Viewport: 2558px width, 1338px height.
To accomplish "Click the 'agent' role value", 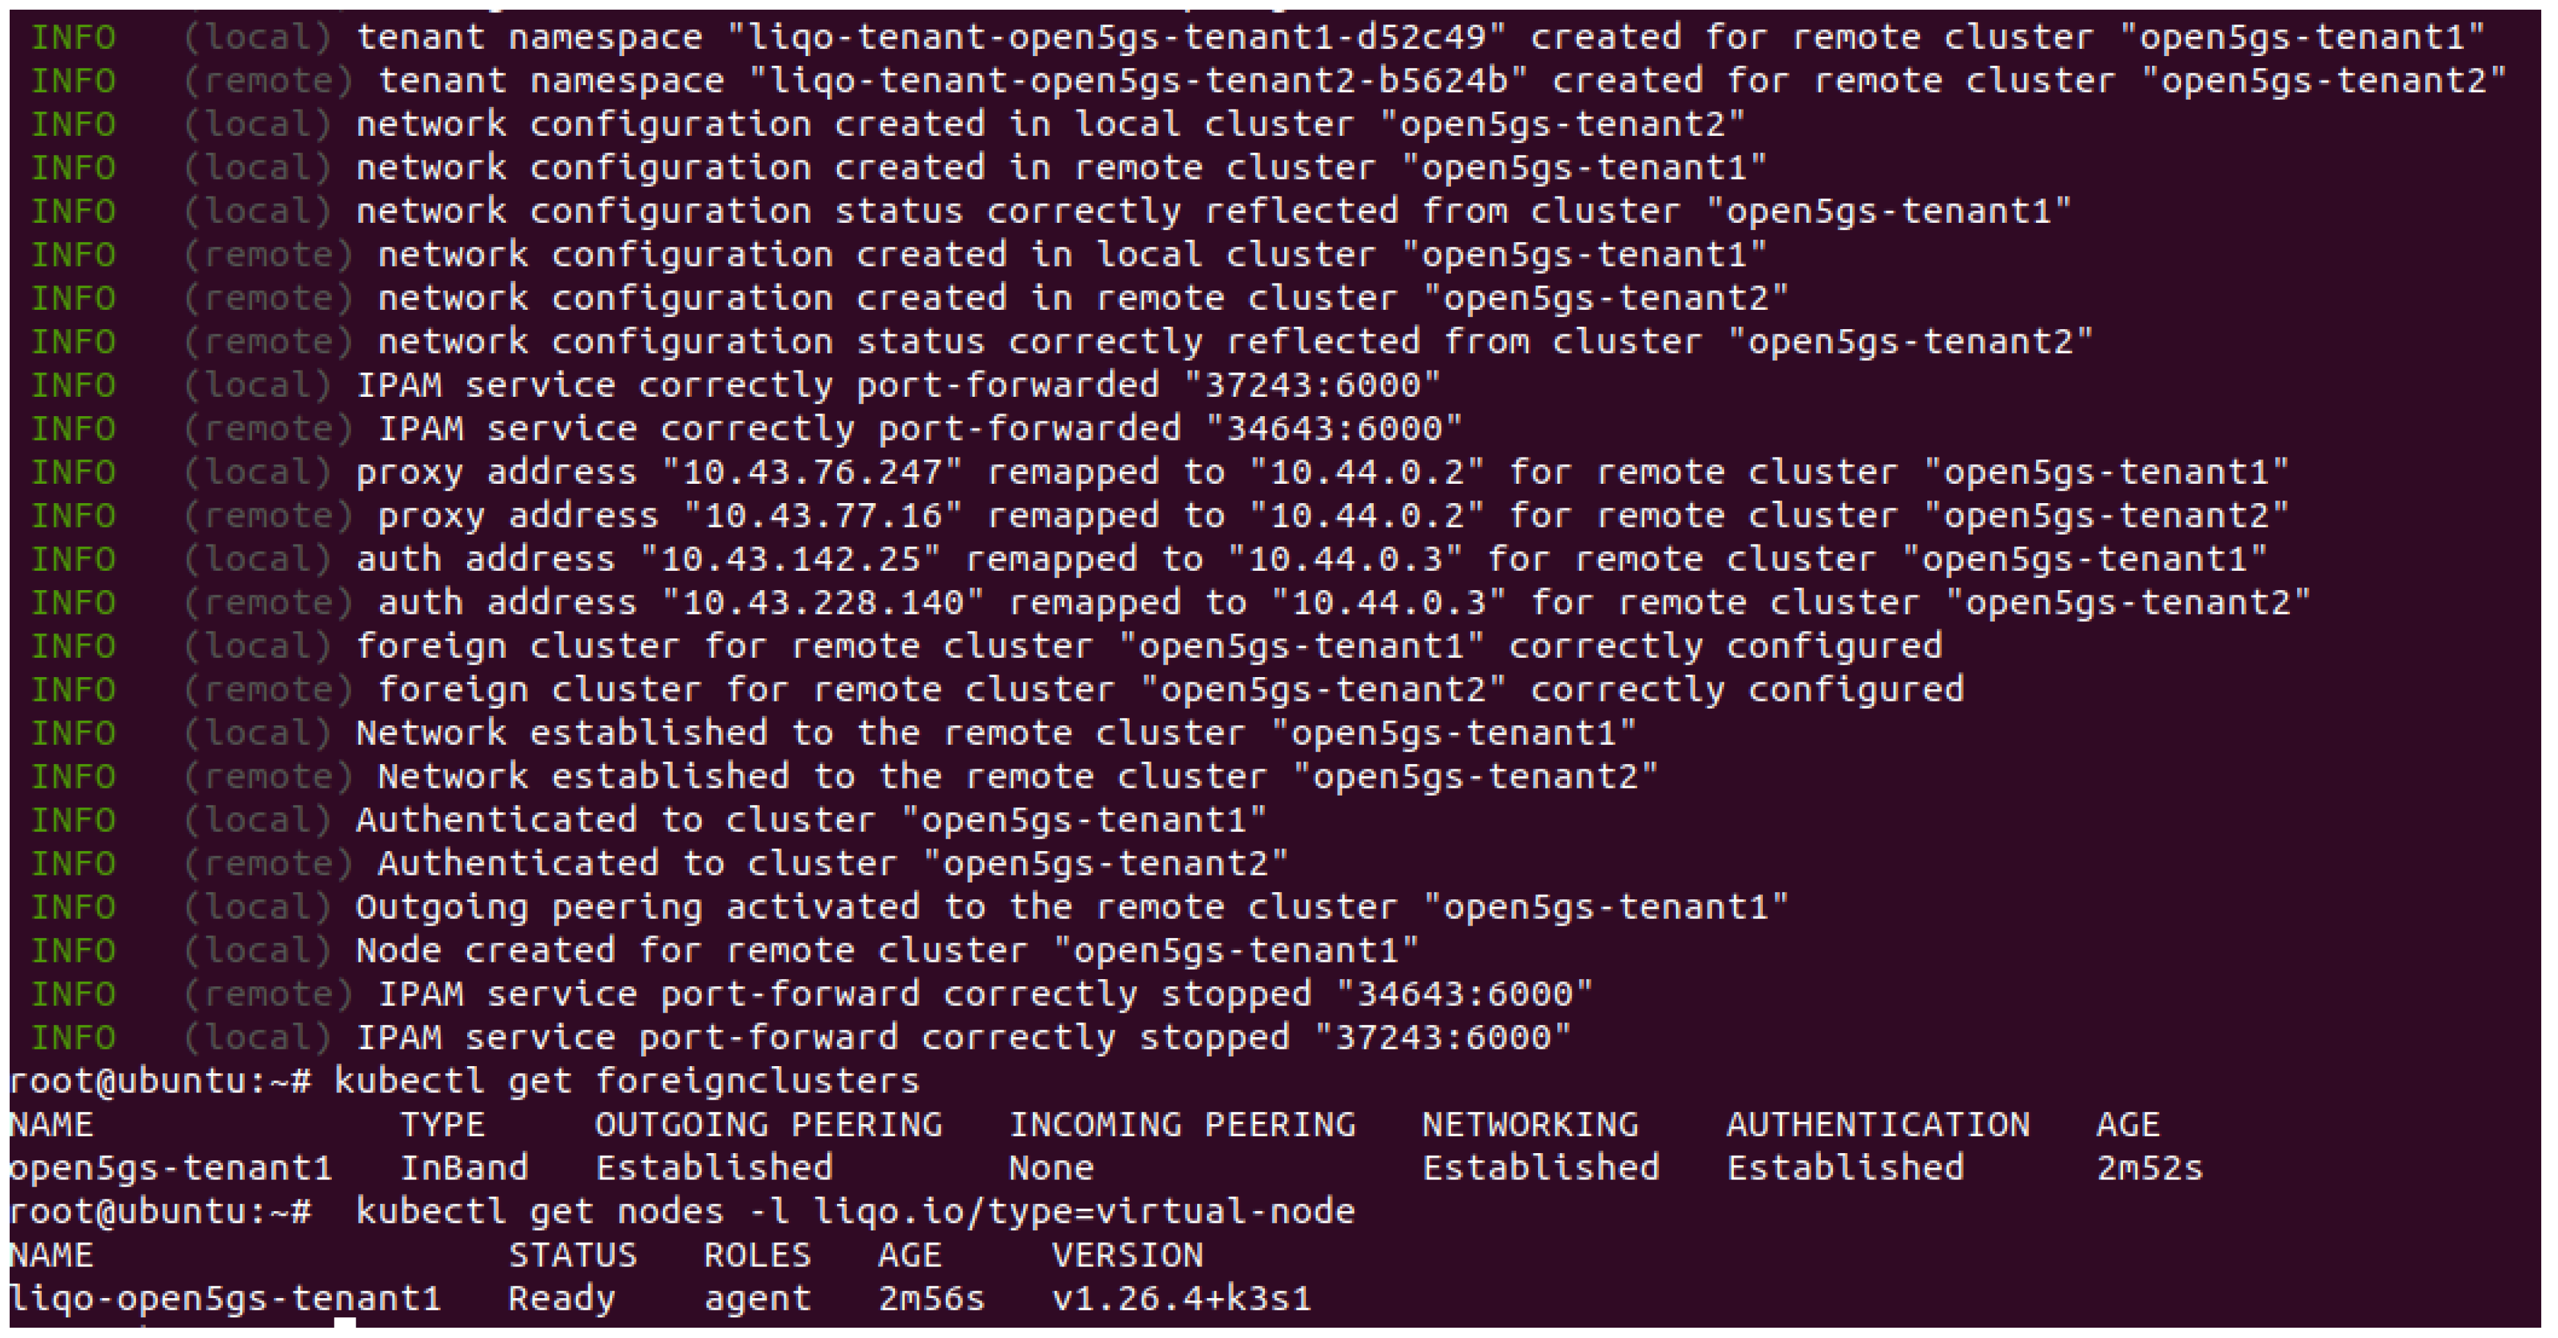I will (758, 1299).
